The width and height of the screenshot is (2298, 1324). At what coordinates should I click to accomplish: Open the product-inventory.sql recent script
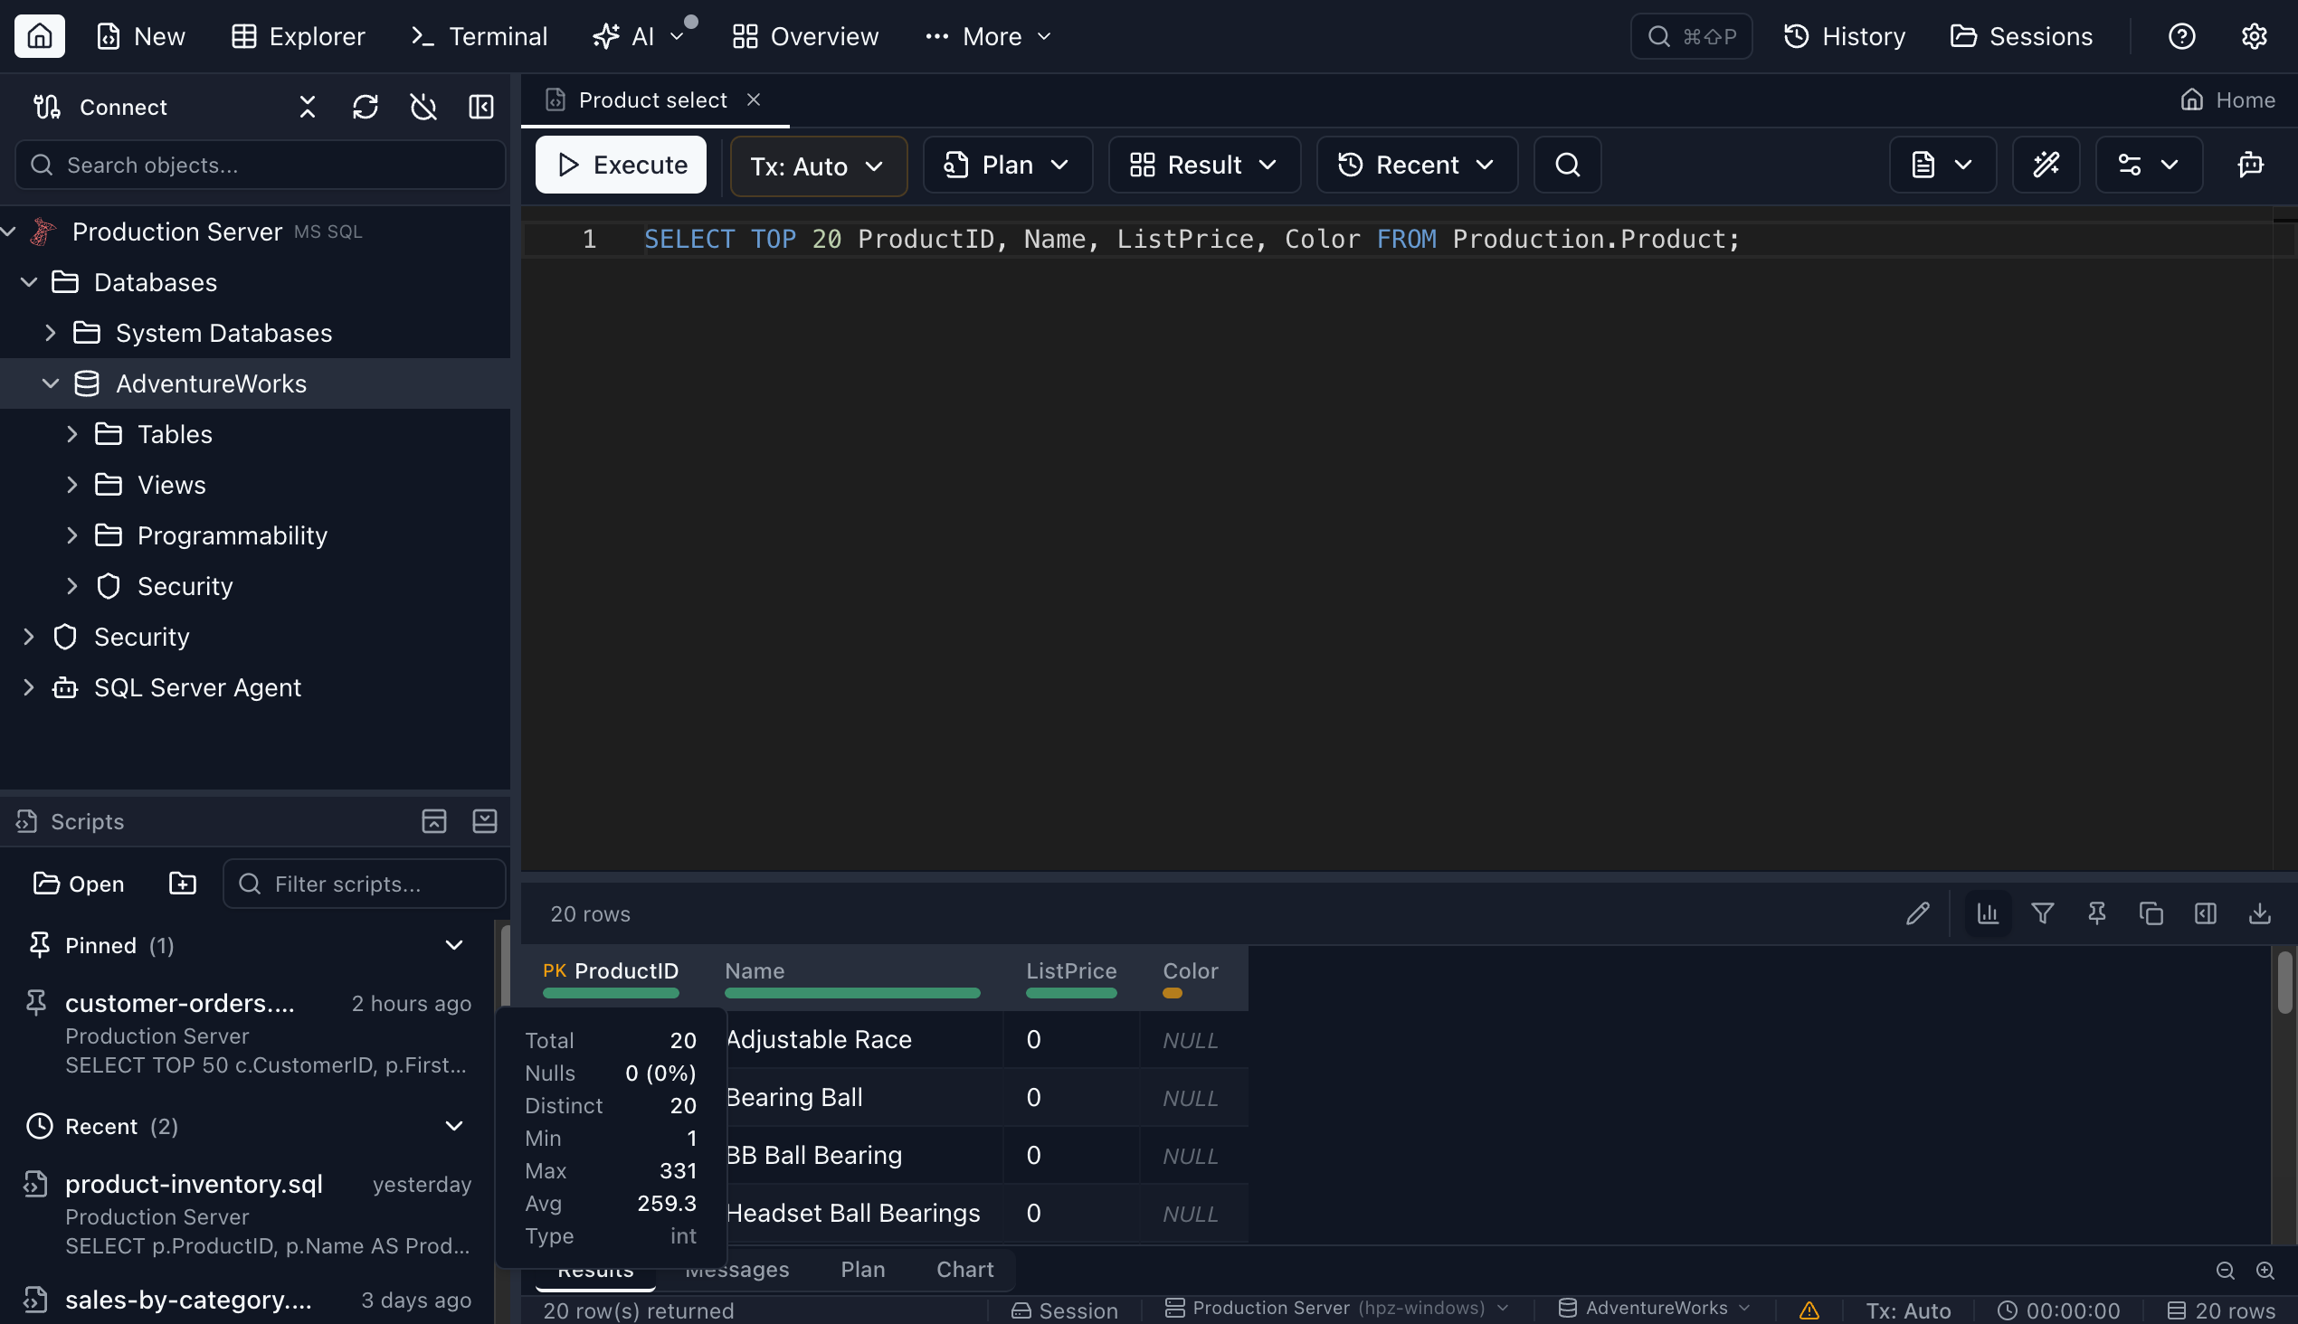coord(247,1214)
